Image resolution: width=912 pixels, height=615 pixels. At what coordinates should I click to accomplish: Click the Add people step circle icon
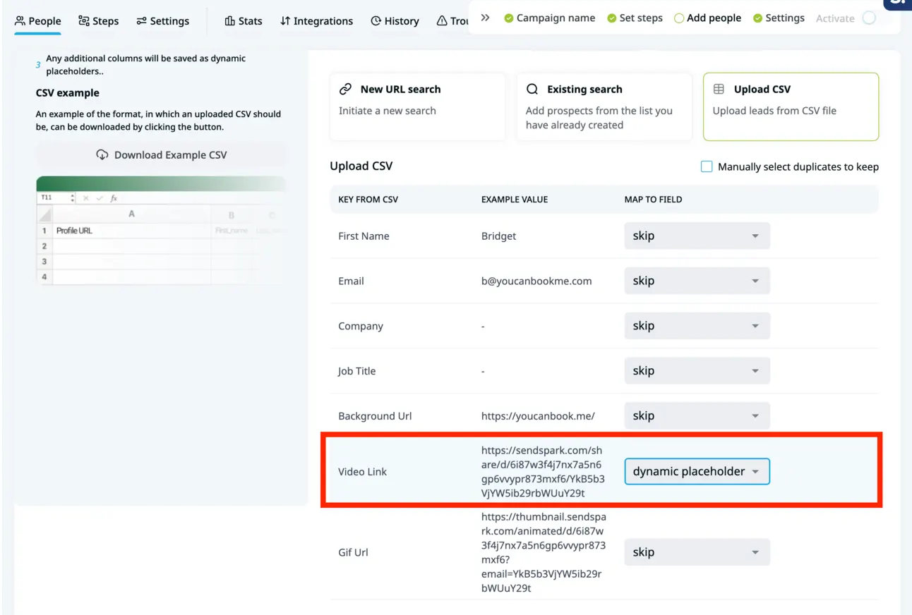point(679,18)
